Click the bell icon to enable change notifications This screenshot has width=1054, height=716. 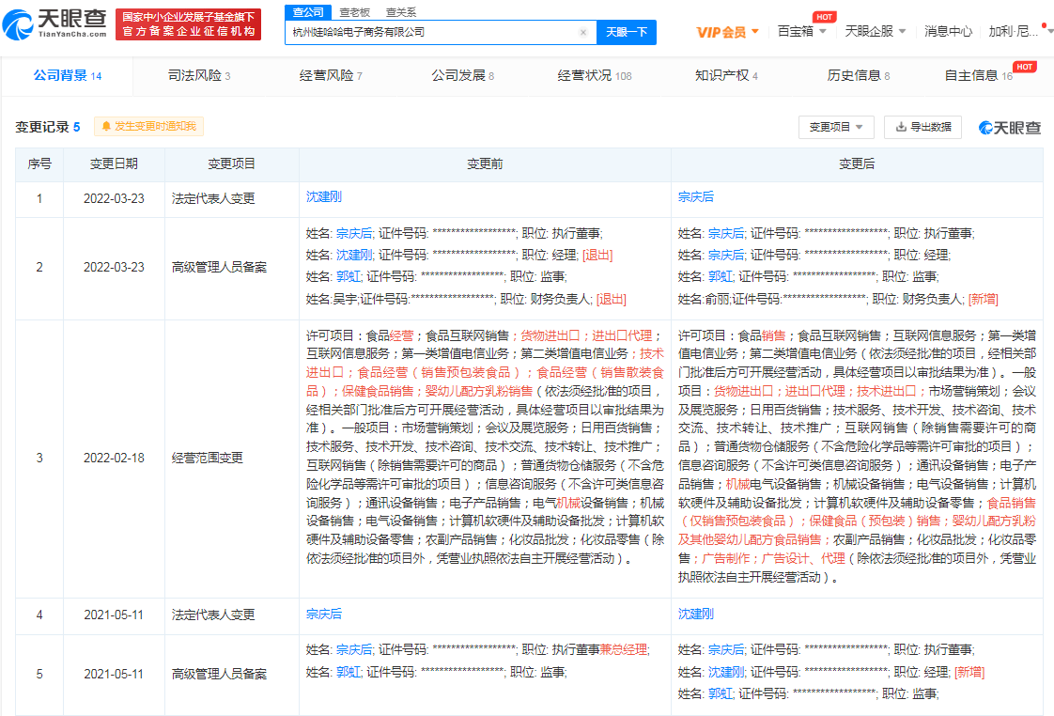click(106, 125)
